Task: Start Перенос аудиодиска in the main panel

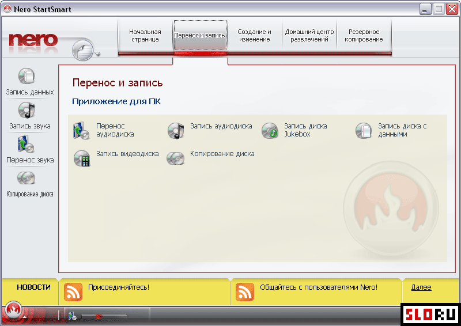Action: (x=81, y=131)
